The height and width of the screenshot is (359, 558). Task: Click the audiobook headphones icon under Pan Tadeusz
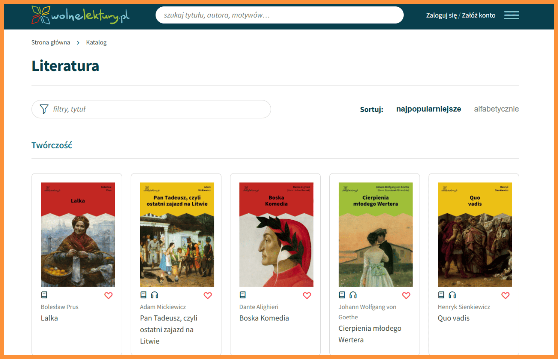click(x=154, y=295)
